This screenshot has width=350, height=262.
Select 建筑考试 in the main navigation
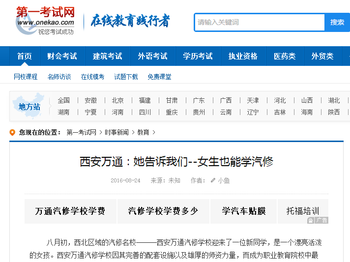(107, 56)
